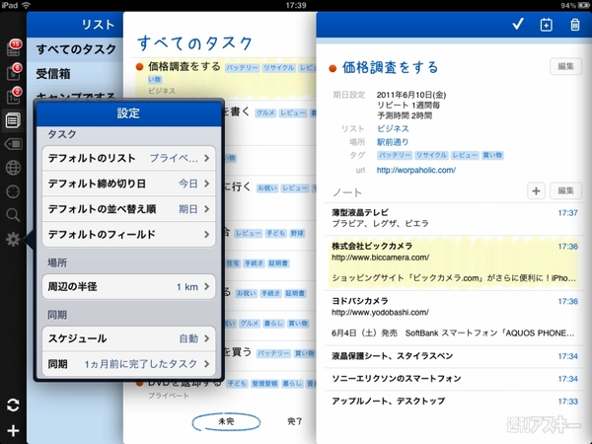Select すべてのタスク in list sidebar
The image size is (592, 444).
pos(76,49)
